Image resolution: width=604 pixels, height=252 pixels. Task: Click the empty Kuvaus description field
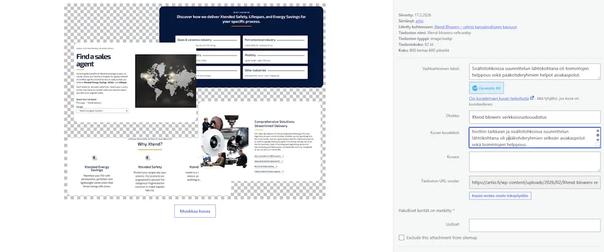coord(535,162)
